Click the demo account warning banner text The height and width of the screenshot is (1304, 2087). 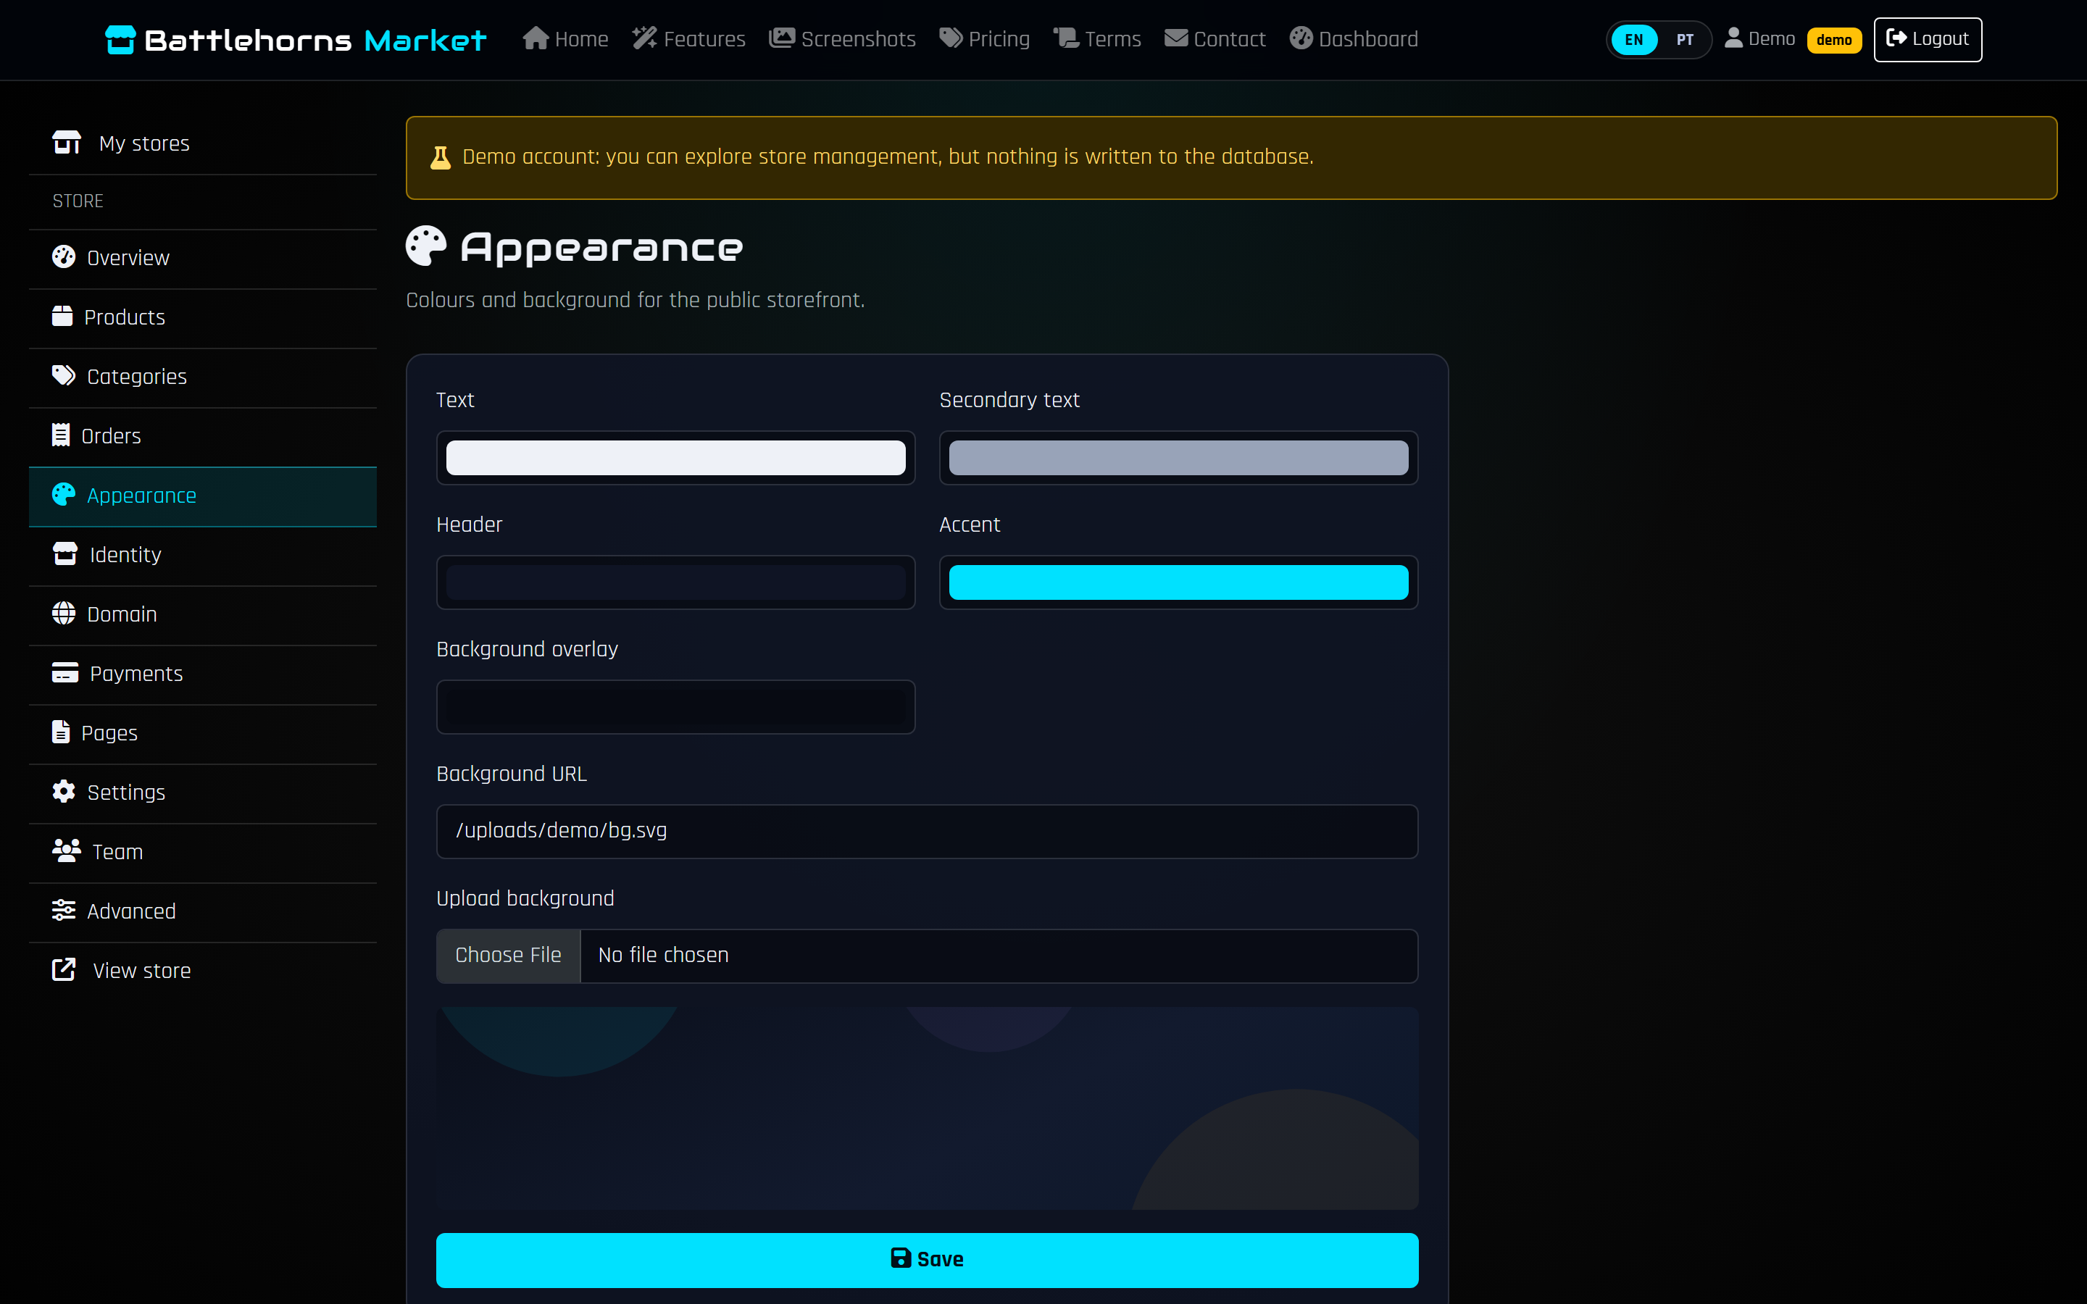[x=888, y=157]
